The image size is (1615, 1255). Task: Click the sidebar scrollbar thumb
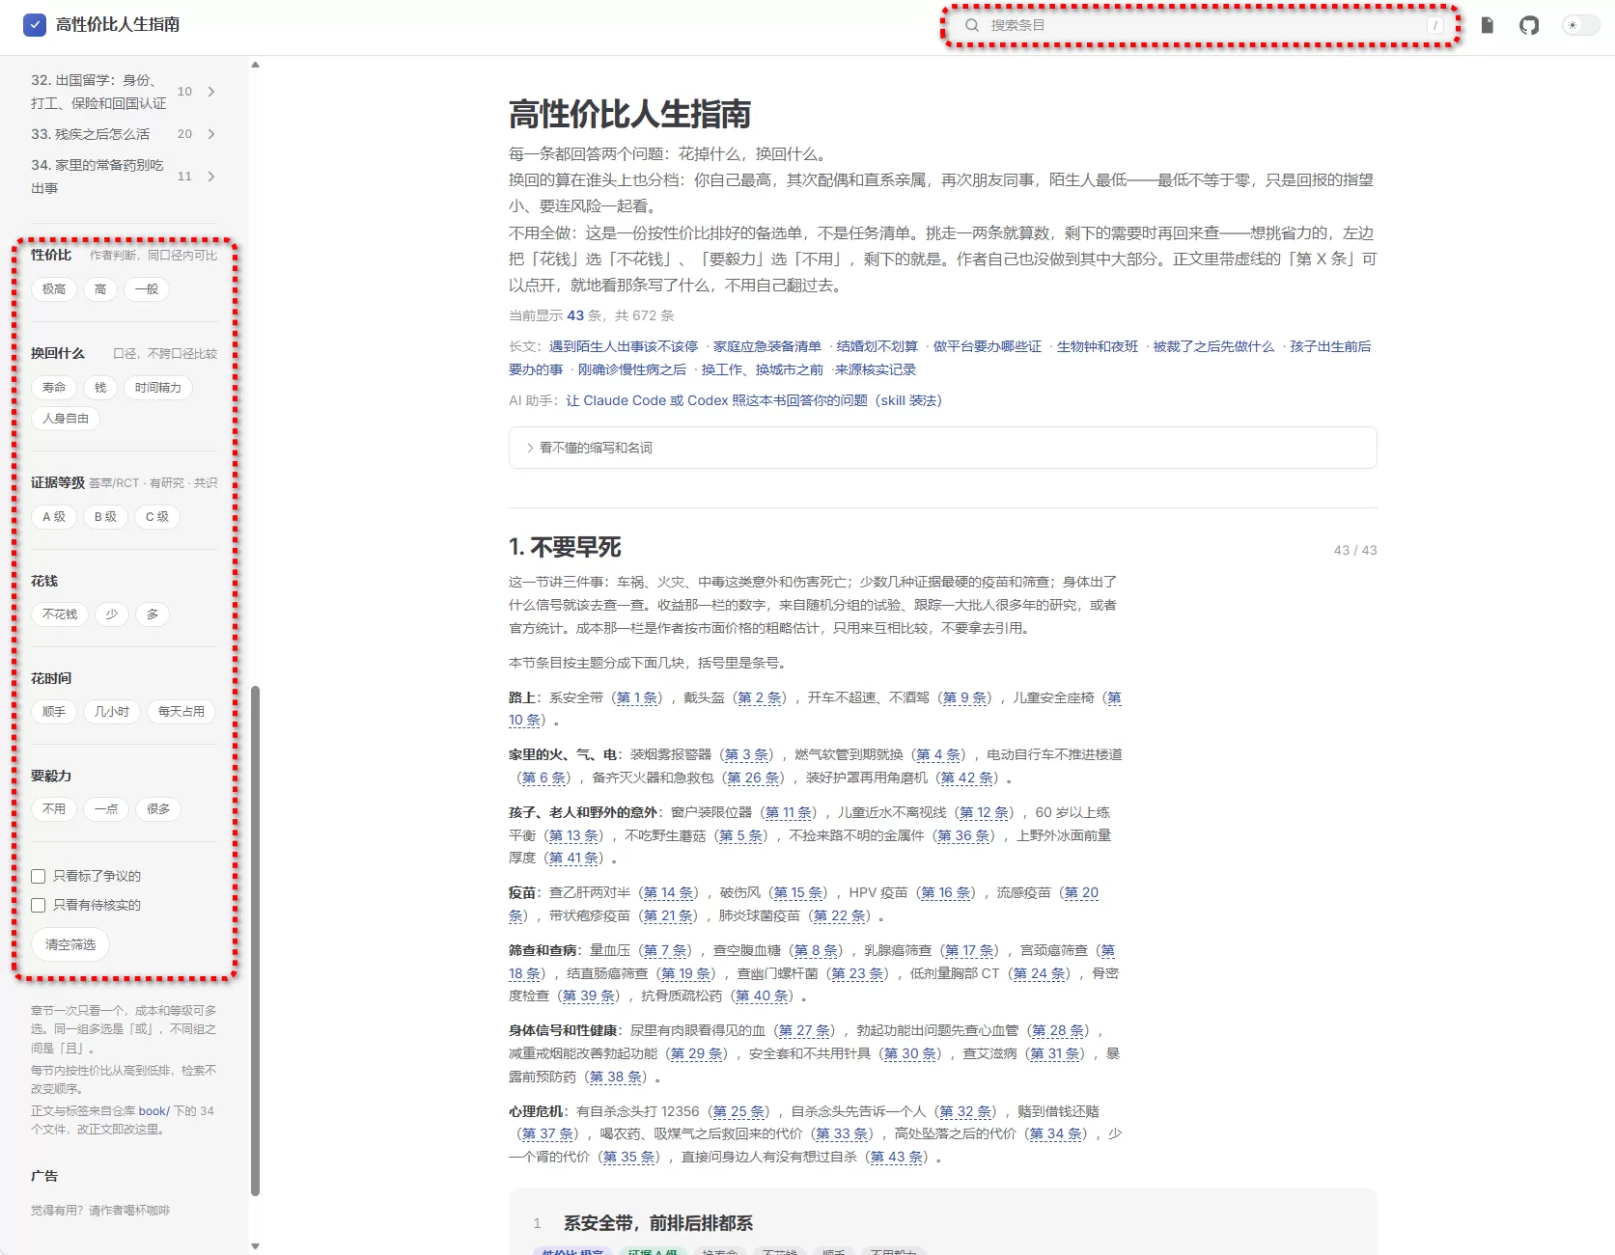(x=255, y=941)
